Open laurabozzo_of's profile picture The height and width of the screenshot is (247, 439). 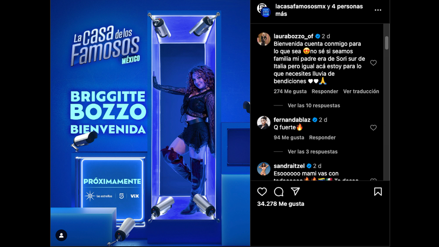pos(264,39)
